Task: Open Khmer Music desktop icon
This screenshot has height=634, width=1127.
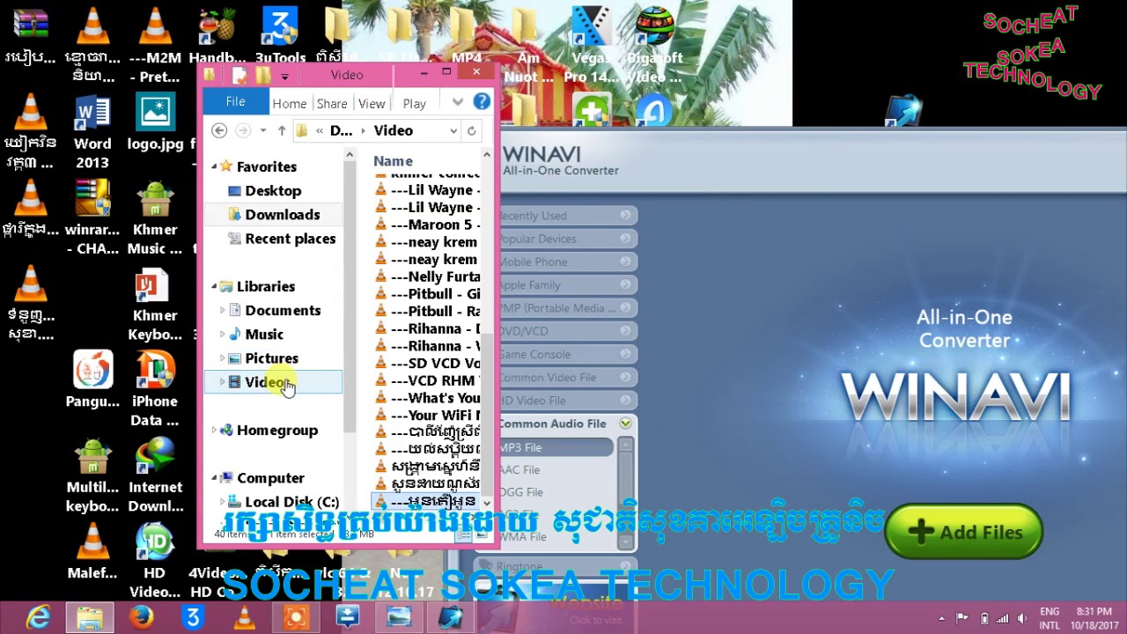Action: 155,218
